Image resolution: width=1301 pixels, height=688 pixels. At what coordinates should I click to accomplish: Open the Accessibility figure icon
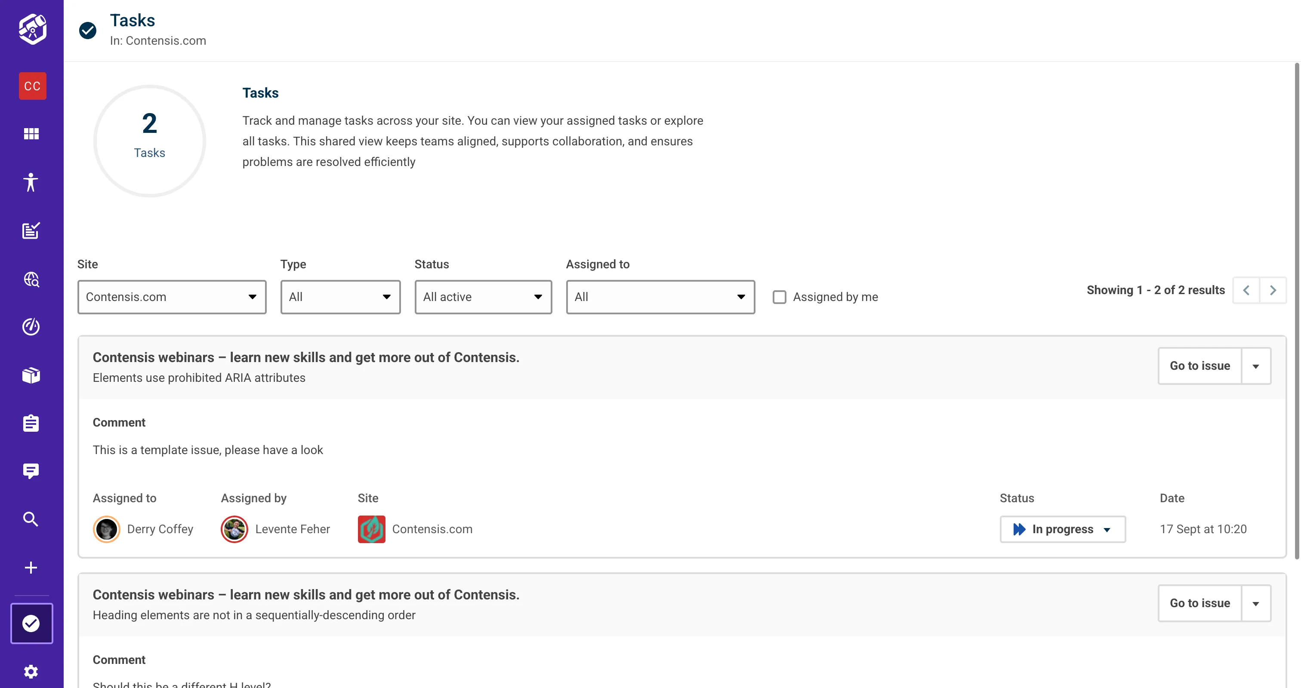click(x=31, y=182)
